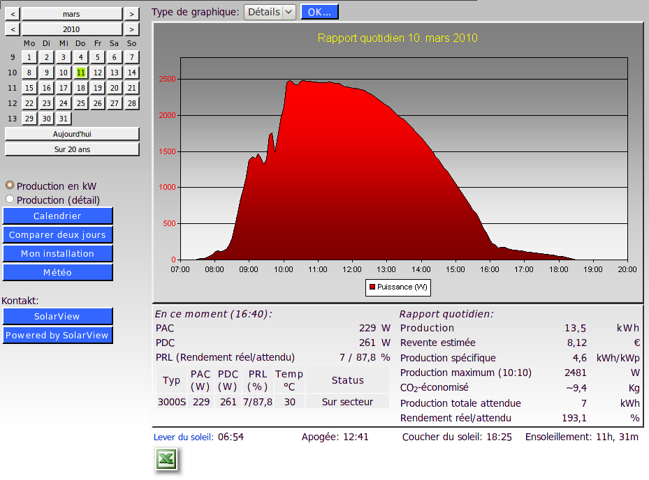Open the Météo page

57,273
